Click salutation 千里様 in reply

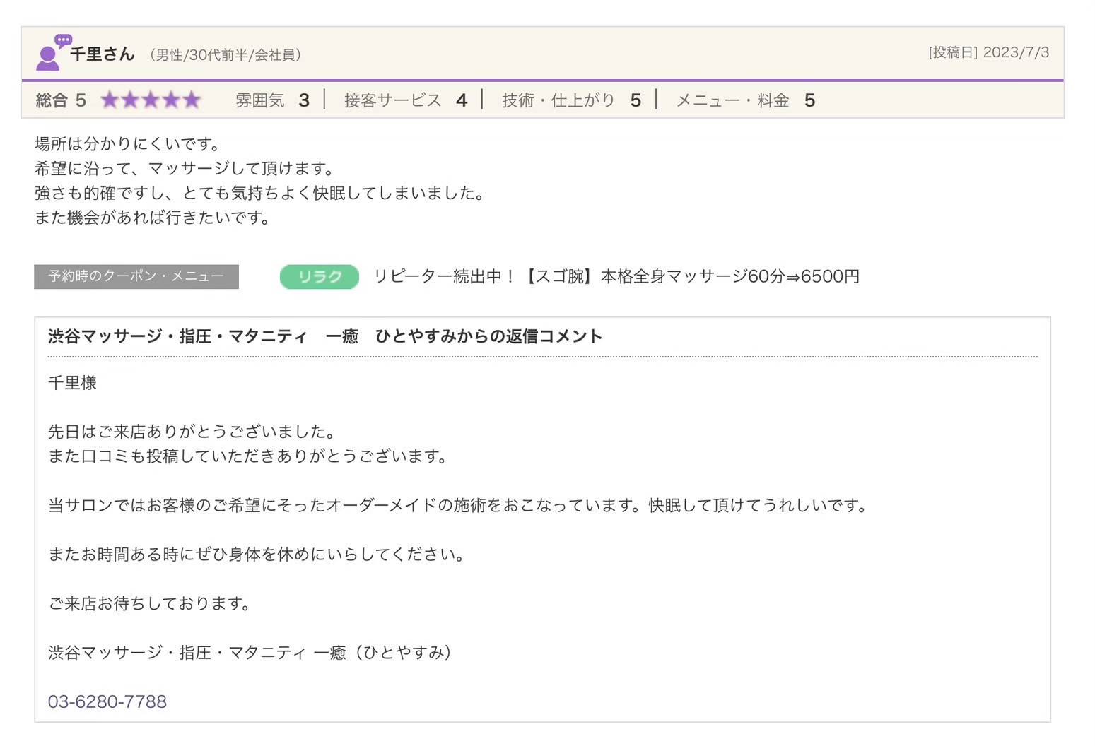click(72, 383)
